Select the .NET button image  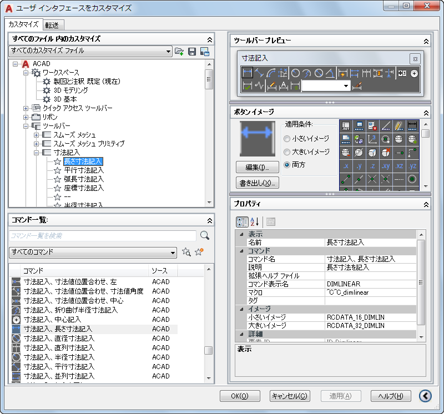click(346, 126)
